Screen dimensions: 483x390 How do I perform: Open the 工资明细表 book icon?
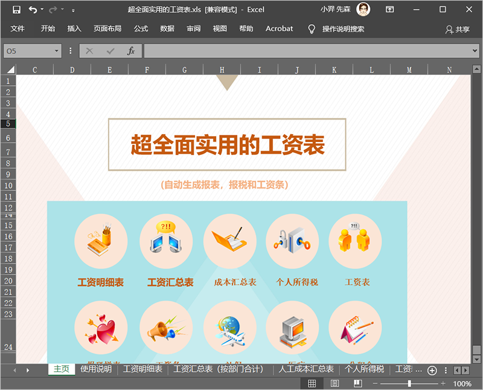tap(101, 241)
